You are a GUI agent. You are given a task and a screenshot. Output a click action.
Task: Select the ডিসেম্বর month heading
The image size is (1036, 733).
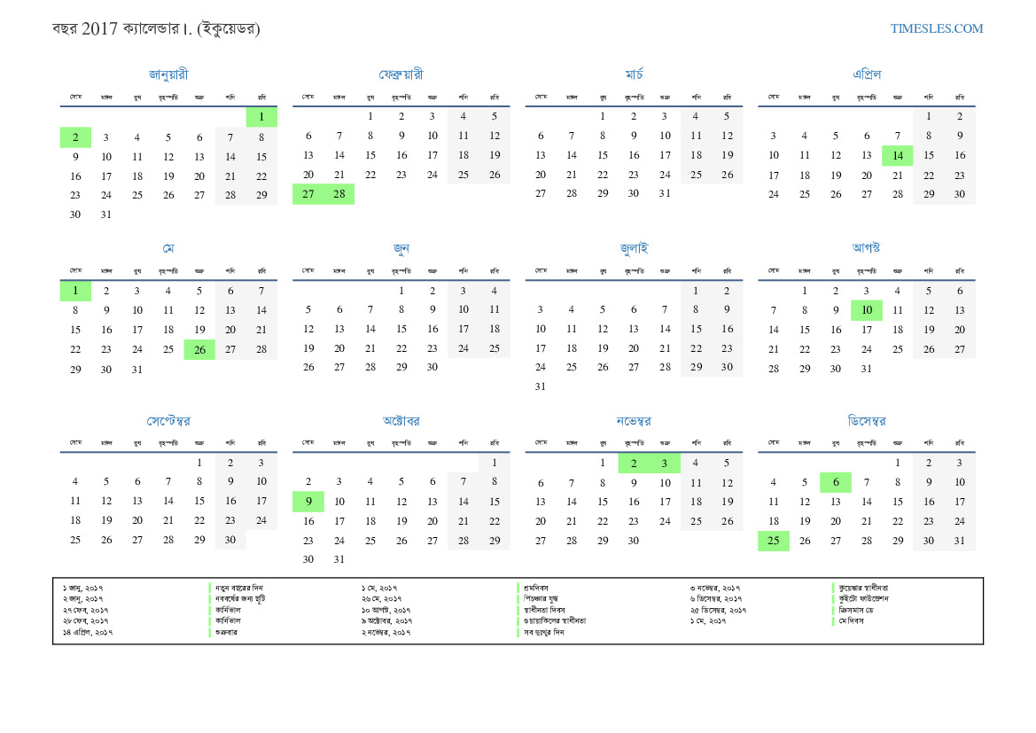(x=866, y=421)
